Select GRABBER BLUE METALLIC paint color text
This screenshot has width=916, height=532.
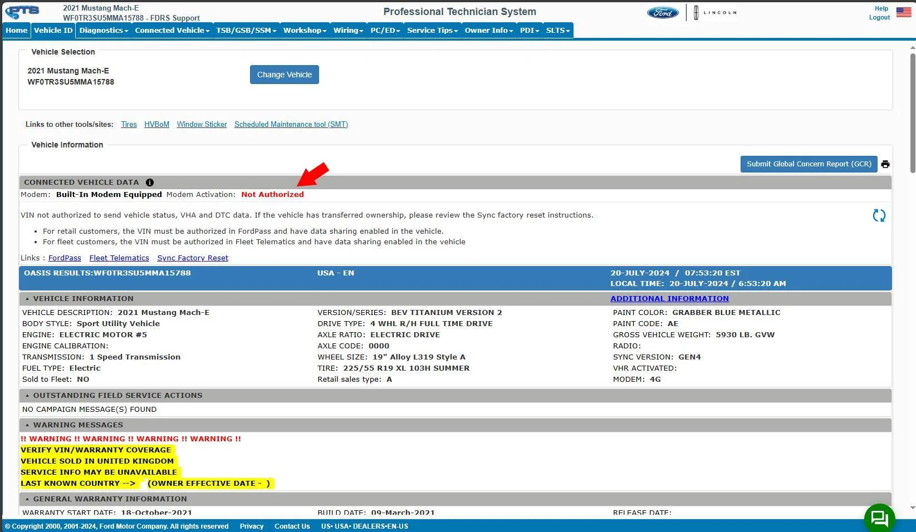click(x=726, y=313)
